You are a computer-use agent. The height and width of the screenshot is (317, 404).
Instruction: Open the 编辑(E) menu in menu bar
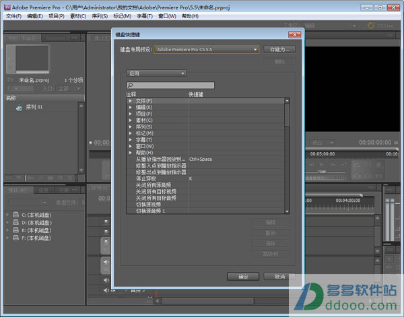point(35,16)
